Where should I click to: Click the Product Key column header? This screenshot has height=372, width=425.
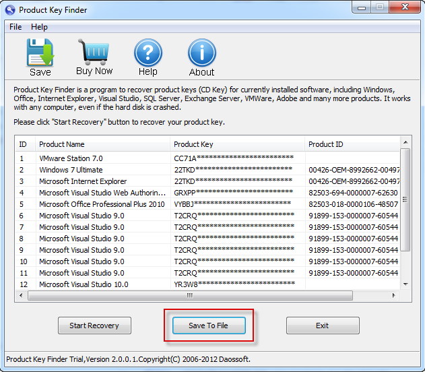pos(236,144)
